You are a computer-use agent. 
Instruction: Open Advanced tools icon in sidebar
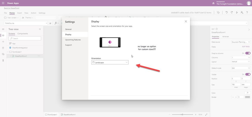pos(3,60)
